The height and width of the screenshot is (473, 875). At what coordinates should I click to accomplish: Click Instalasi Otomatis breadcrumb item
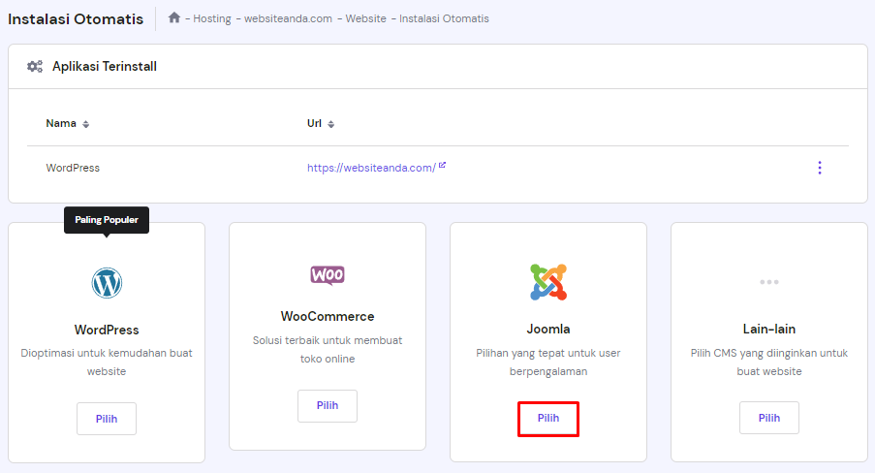click(444, 18)
